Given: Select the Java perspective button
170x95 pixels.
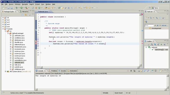Looking at the screenshot, I should coord(155,8).
